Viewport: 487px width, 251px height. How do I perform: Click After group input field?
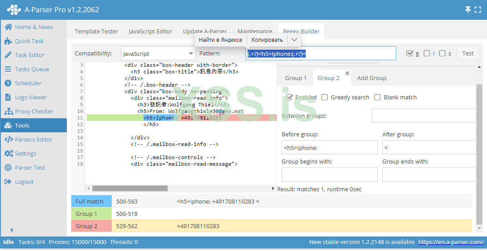428,147
